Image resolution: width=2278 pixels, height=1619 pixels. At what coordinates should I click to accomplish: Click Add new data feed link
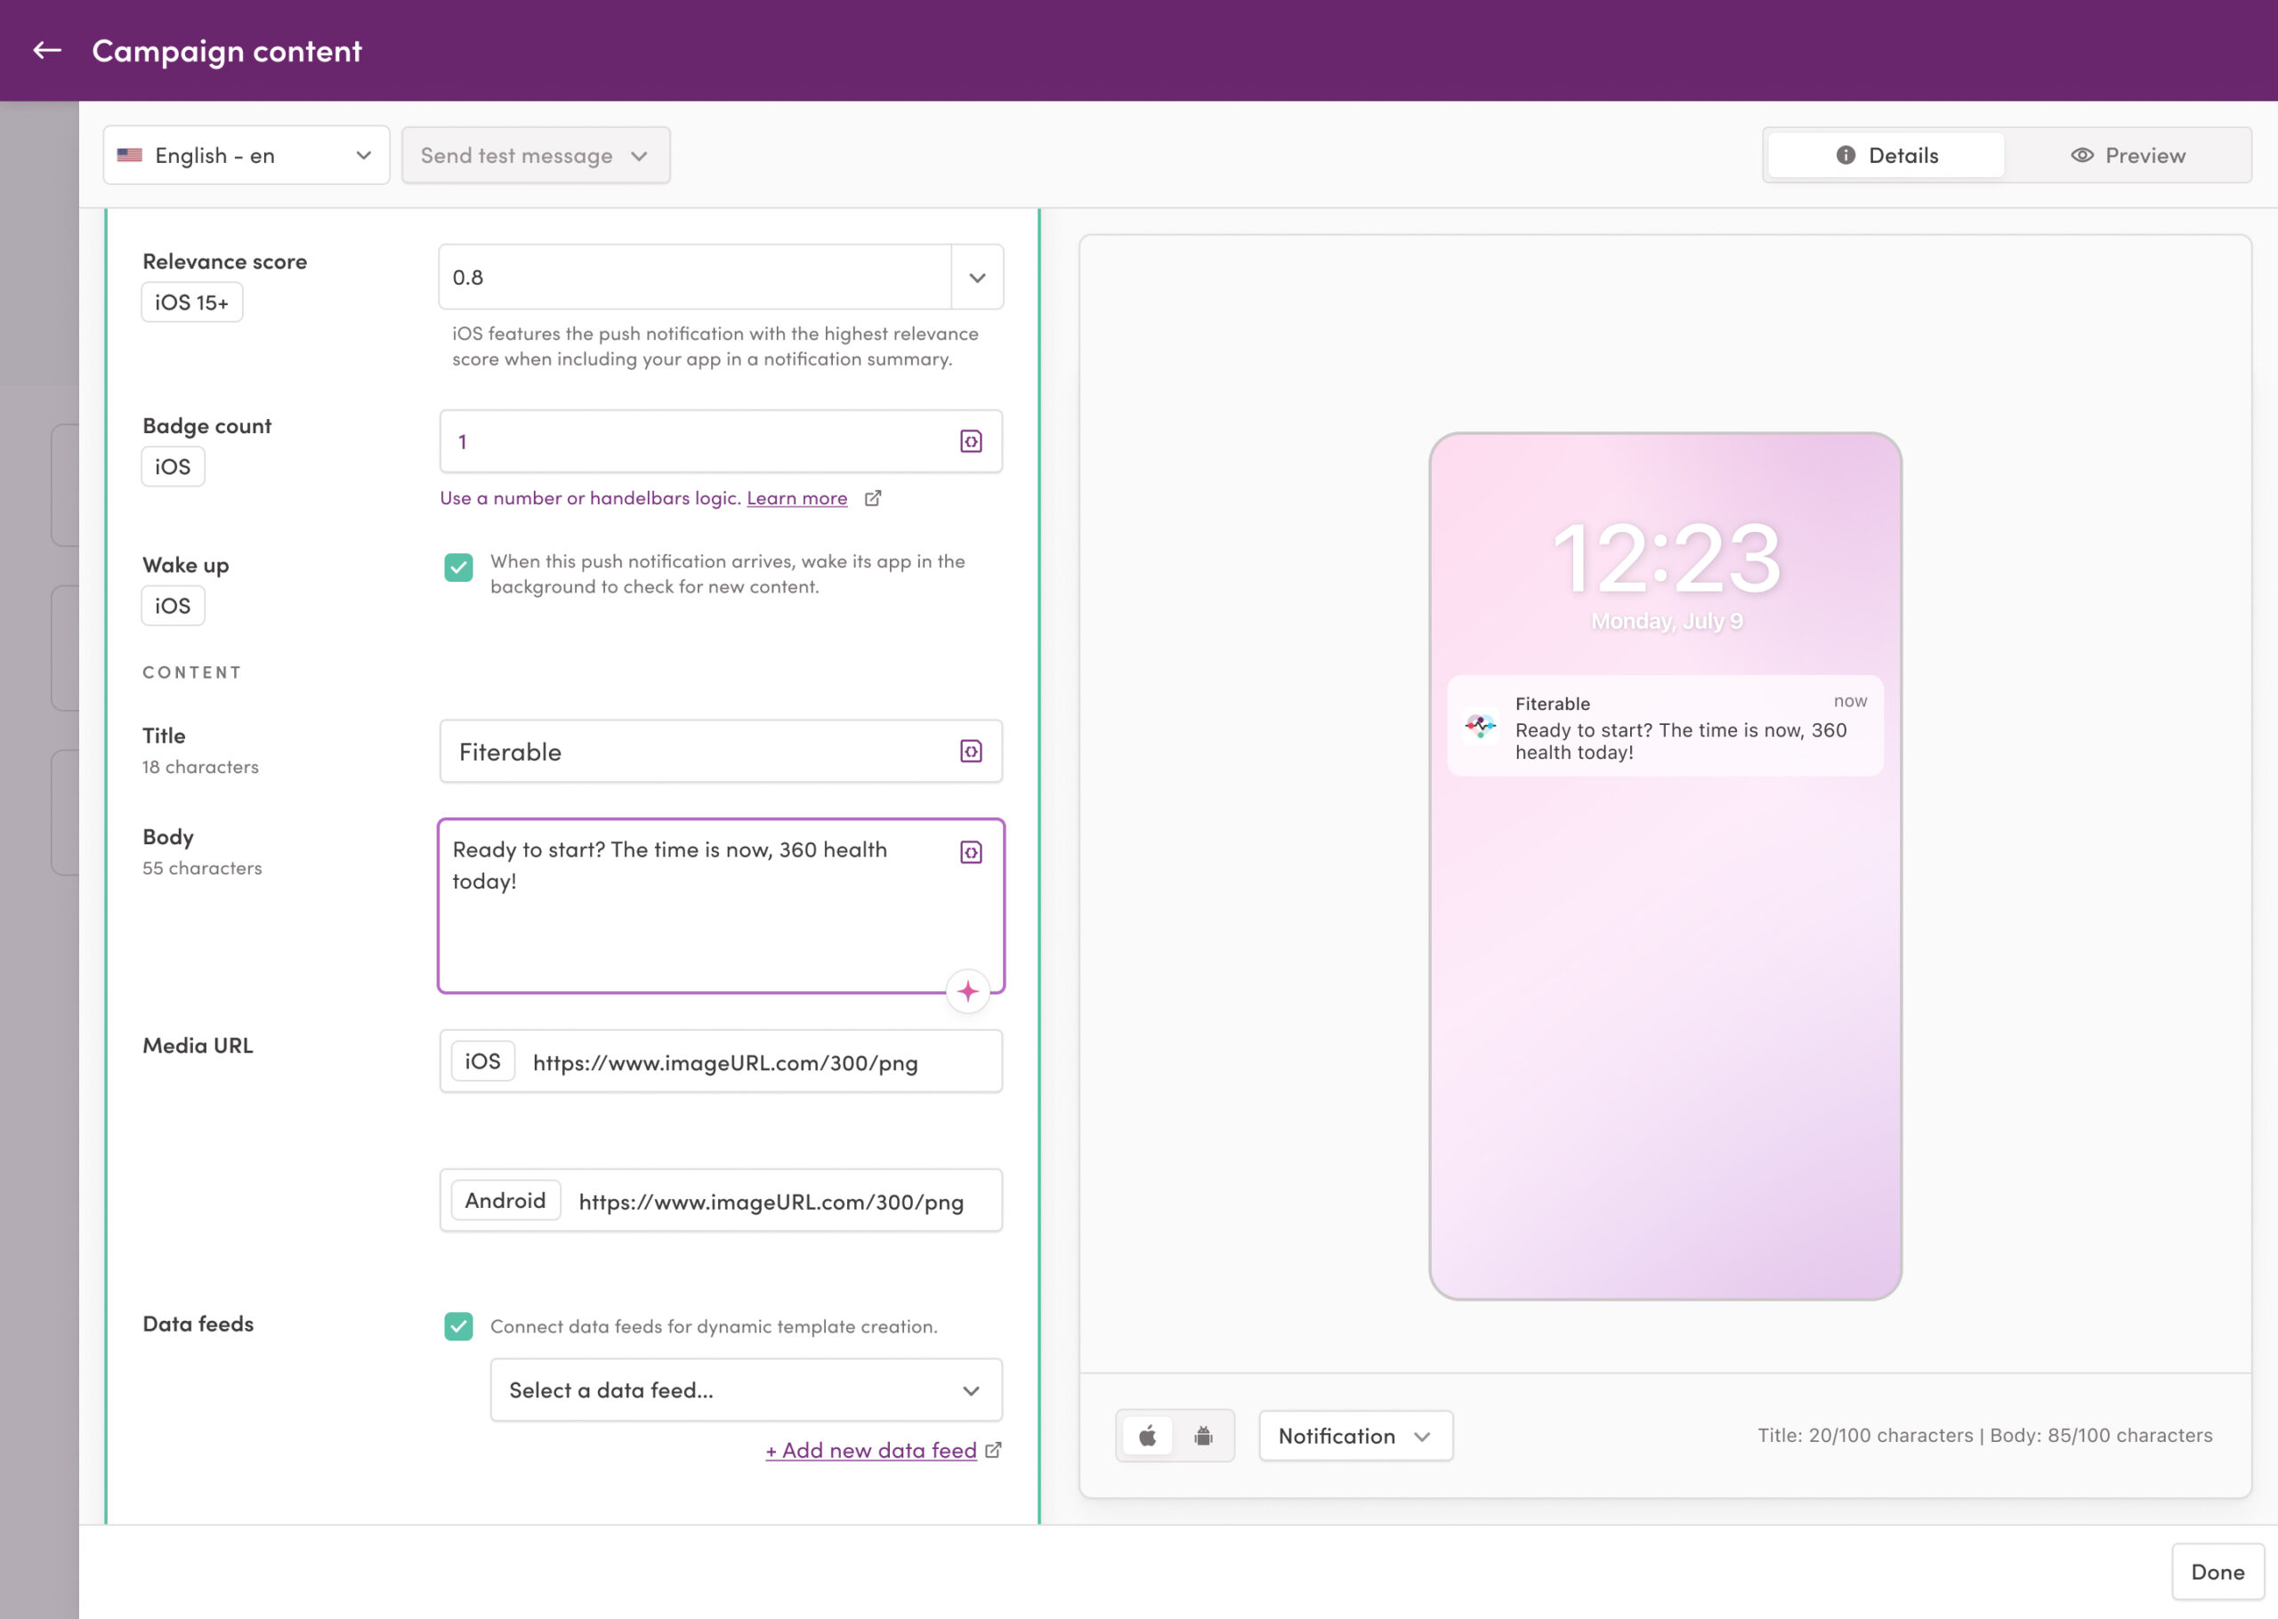871,1449
